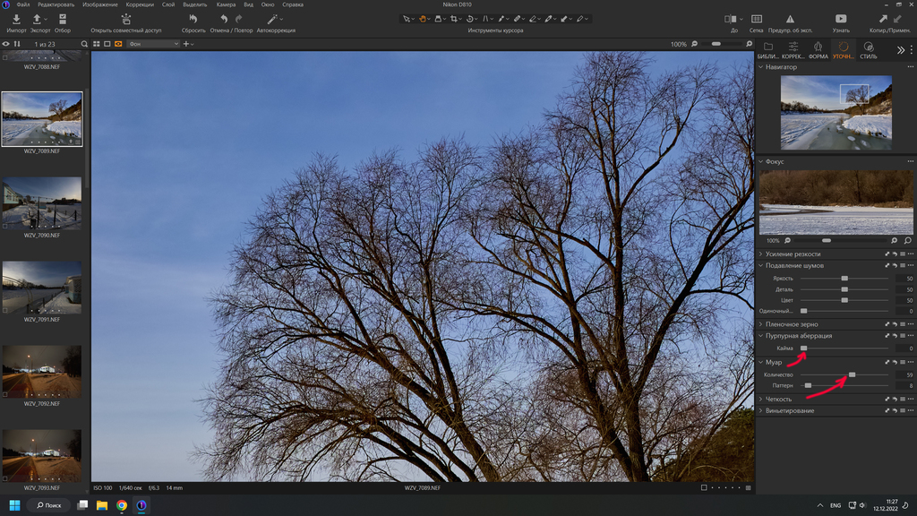Open the Коррекции menu
The width and height of the screenshot is (917, 516).
(x=140, y=4)
